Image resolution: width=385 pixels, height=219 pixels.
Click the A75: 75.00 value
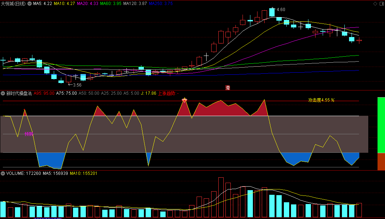tap(67, 93)
